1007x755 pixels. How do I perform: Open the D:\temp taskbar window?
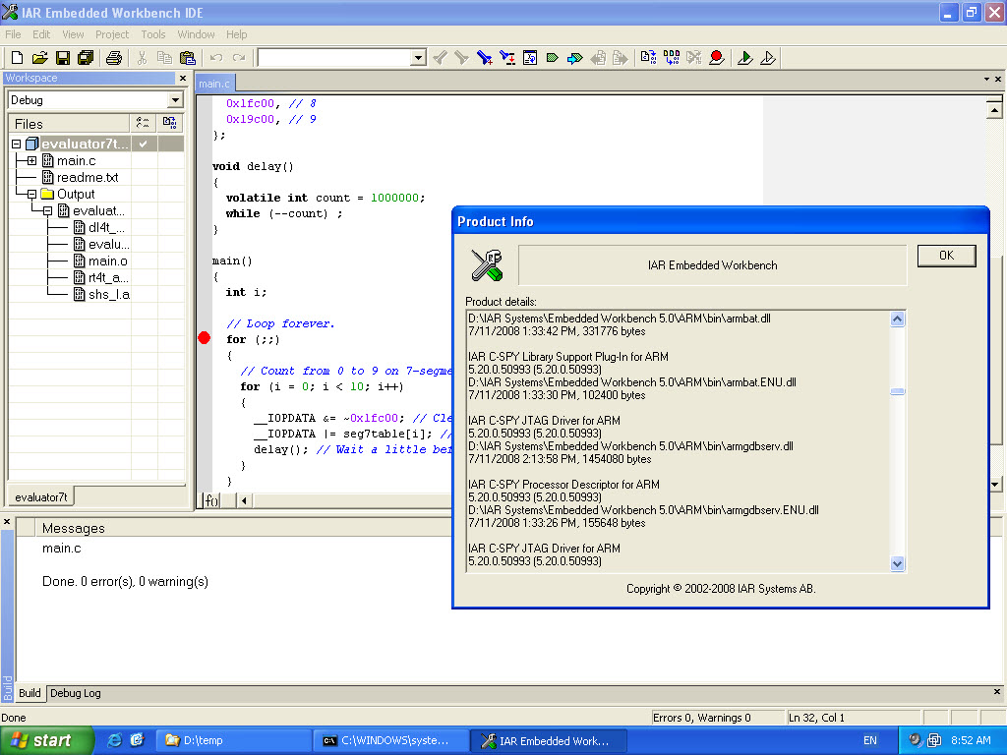click(233, 741)
